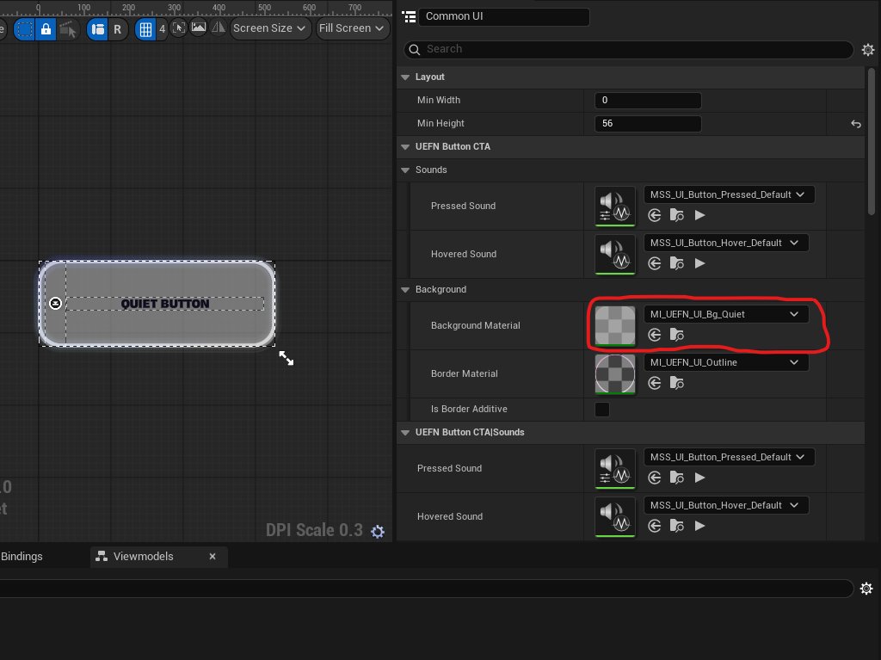The width and height of the screenshot is (881, 660).
Task: Click the zoom-to-fit cursor frame icon
Action: (179, 28)
